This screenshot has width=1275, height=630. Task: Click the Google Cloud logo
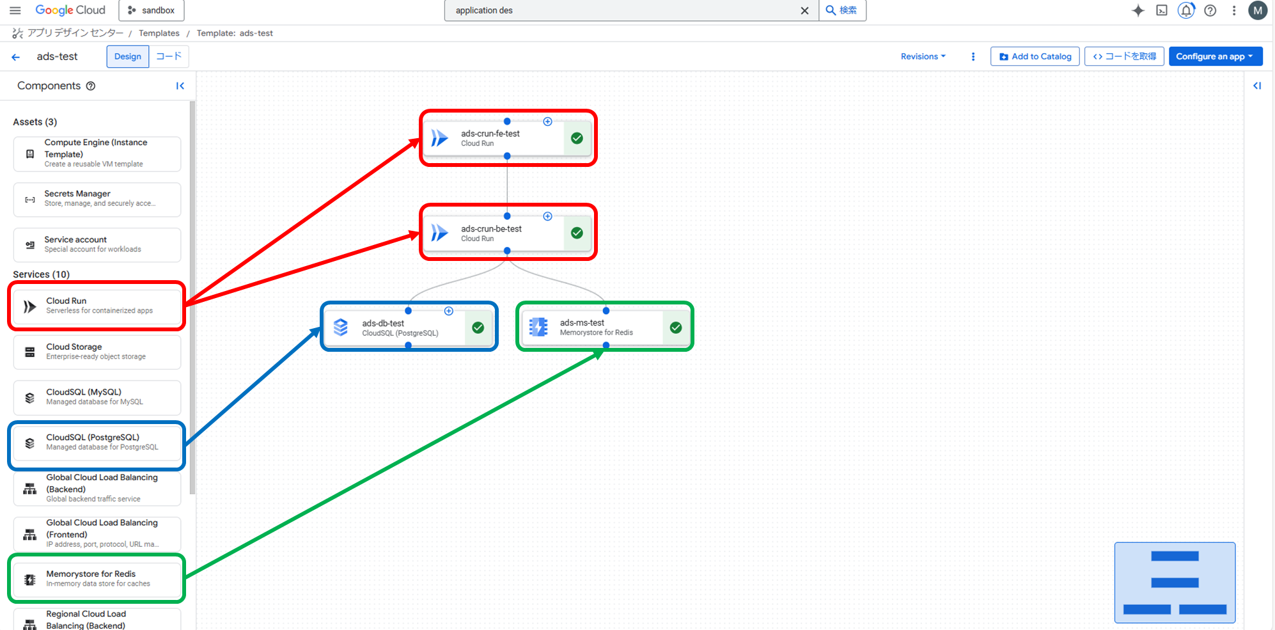(x=70, y=10)
